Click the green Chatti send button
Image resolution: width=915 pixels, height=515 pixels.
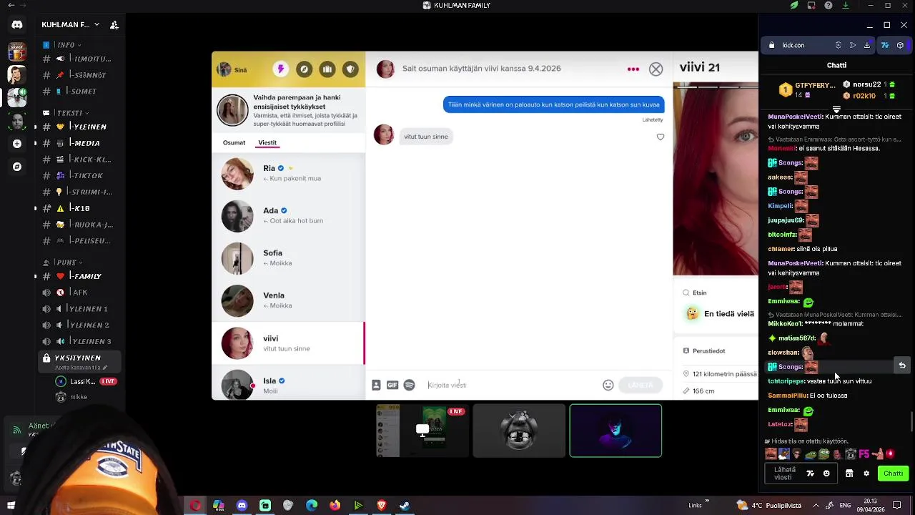point(893,474)
